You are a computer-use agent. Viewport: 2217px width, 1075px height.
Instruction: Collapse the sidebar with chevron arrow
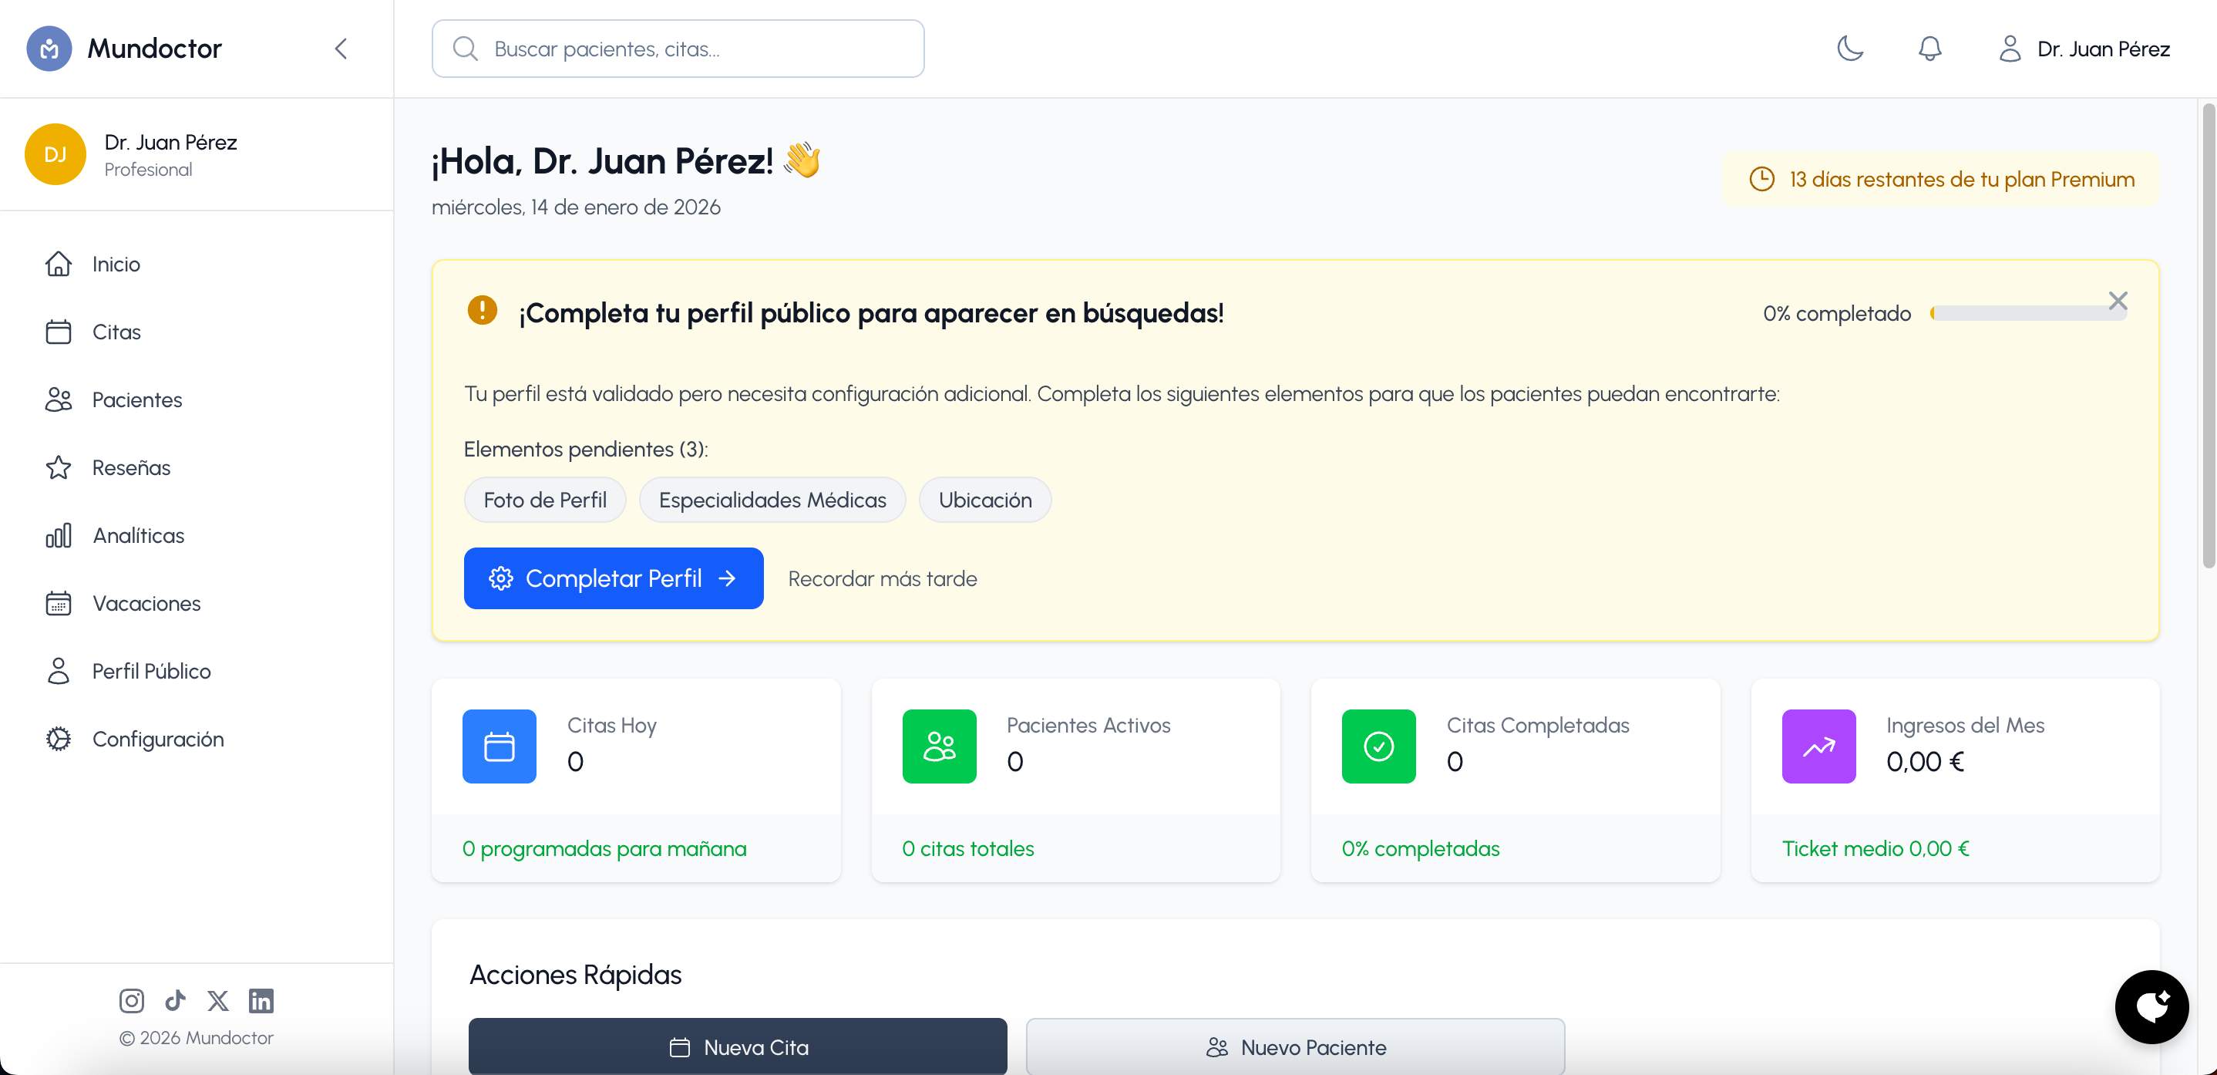tap(341, 49)
